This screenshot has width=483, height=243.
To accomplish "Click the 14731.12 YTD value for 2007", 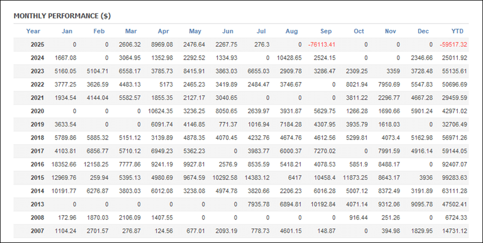I will (453, 231).
